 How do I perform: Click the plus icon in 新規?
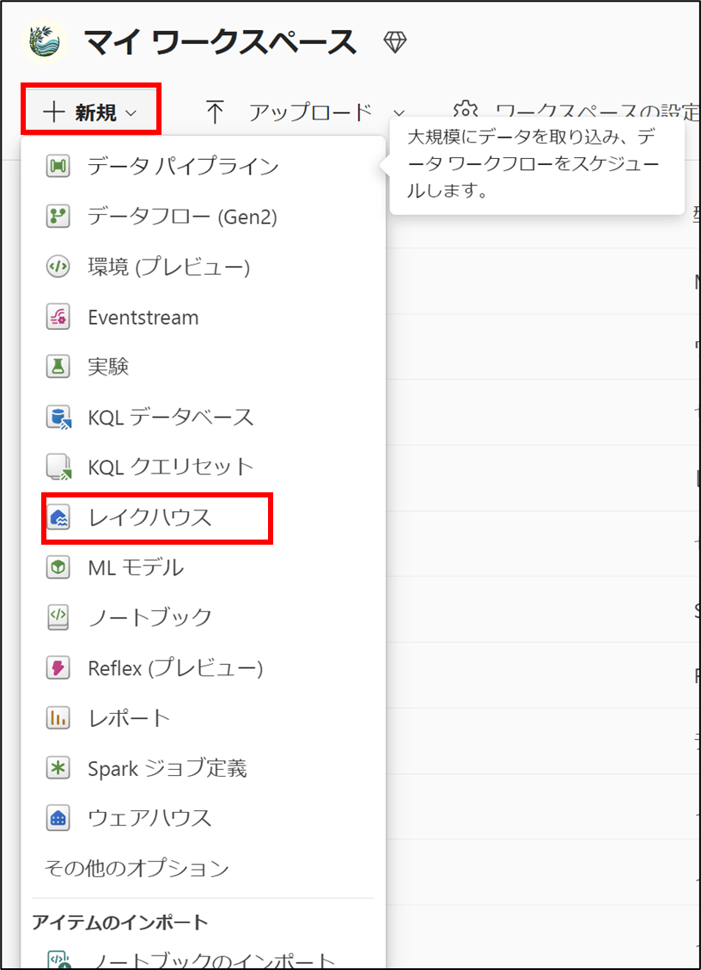tap(54, 112)
